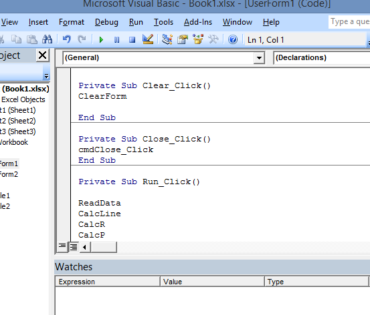Viewport: 370px width, 315px height.
Task: Select Excel Objects folder in tree
Action: pos(23,99)
